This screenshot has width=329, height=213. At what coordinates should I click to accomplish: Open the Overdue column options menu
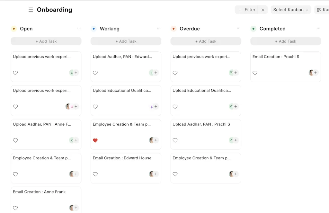[239, 28]
